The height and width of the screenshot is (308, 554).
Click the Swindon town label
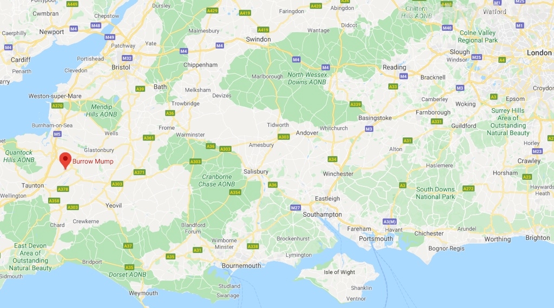258,39
